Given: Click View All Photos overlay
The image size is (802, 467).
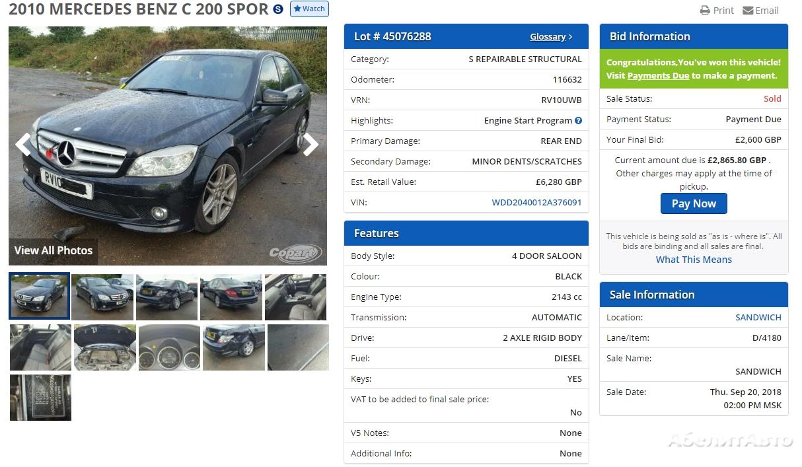Looking at the screenshot, I should tap(54, 250).
